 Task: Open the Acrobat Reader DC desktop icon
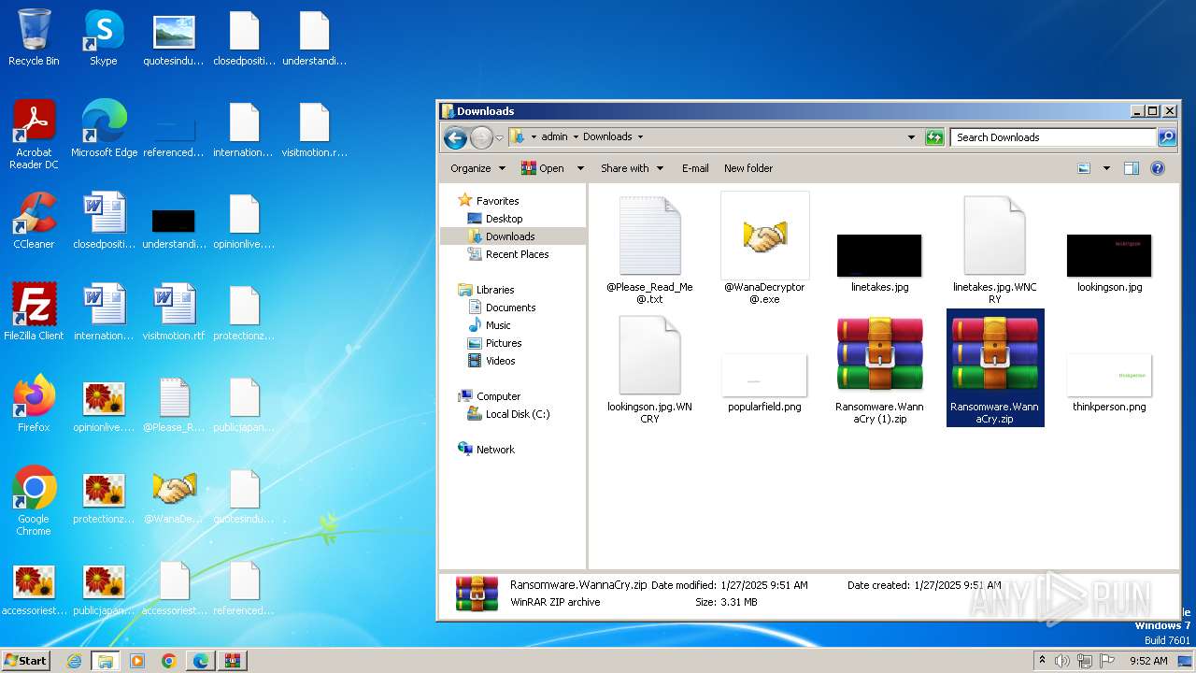pos(34,134)
